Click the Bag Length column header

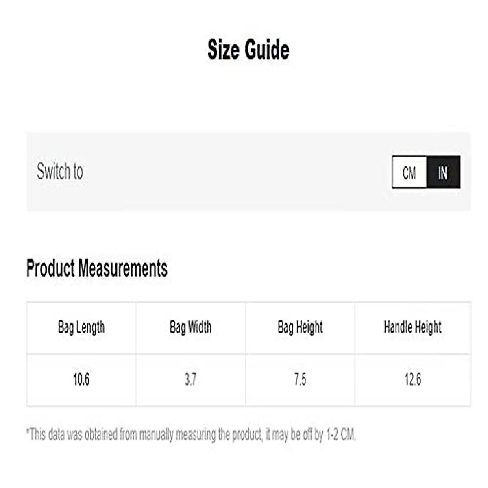click(x=81, y=327)
